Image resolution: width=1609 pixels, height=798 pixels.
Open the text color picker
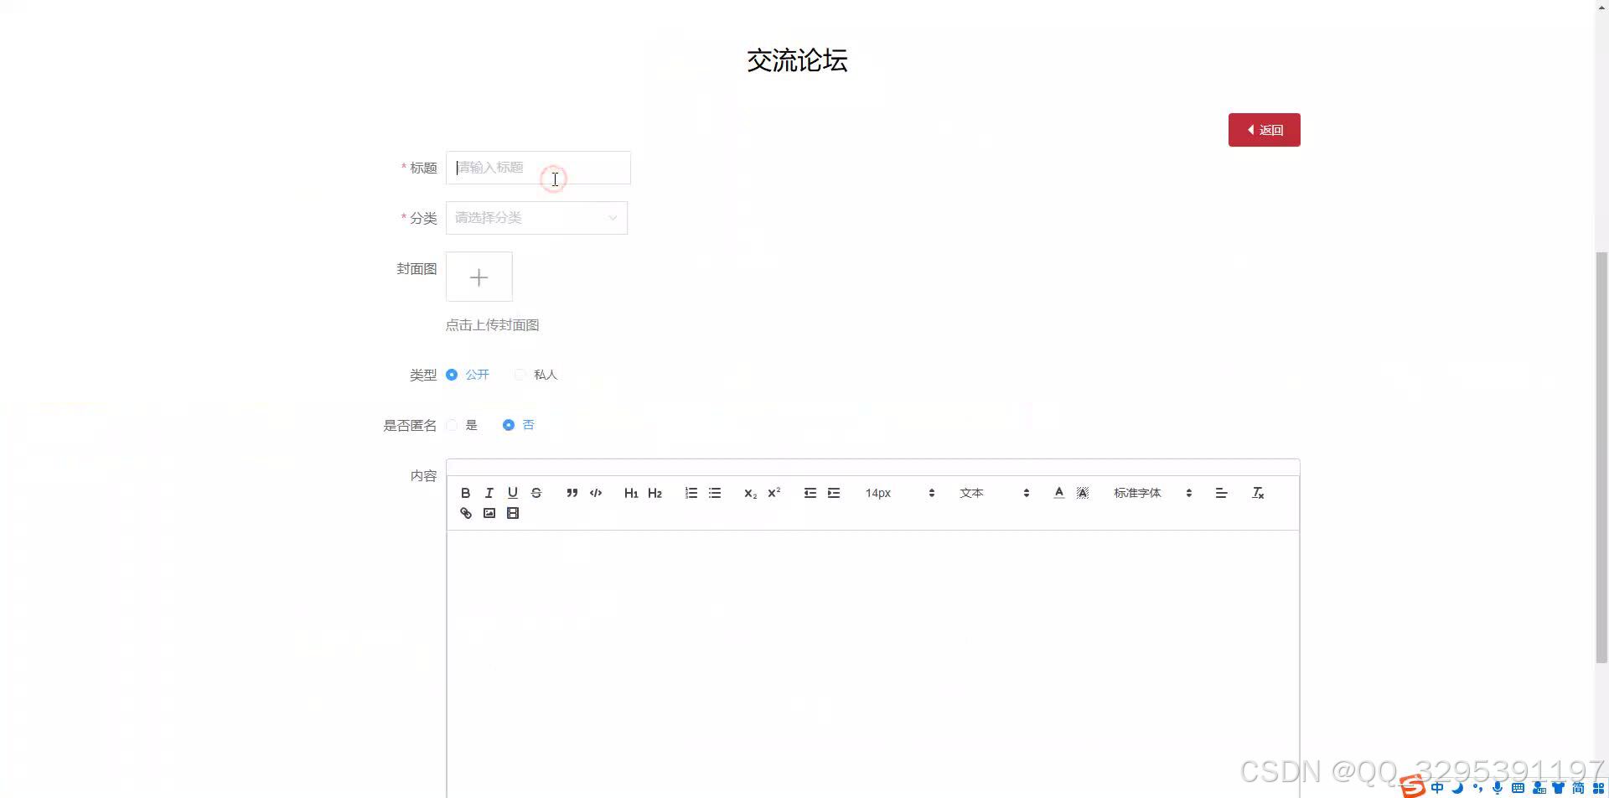[1058, 493]
